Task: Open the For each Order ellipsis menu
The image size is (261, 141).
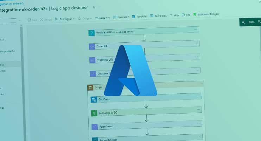Action: [x=199, y=137]
